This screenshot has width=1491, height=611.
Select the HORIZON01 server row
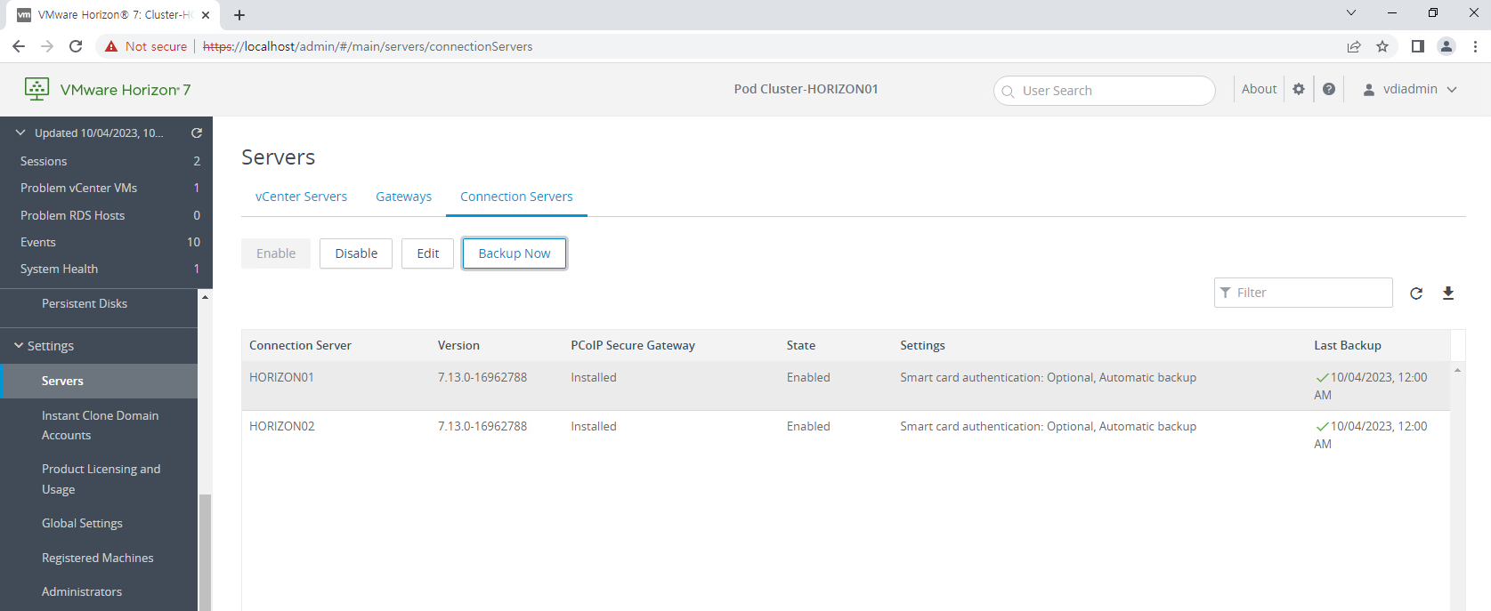(846, 386)
